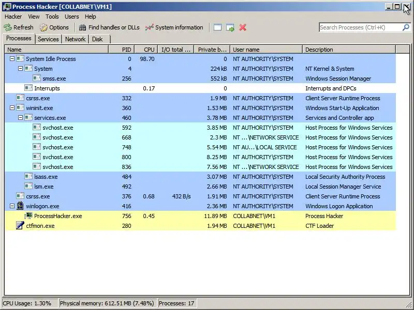414x310 pixels.
Task: Click the Interrupts and DPCs description
Action: (331, 88)
